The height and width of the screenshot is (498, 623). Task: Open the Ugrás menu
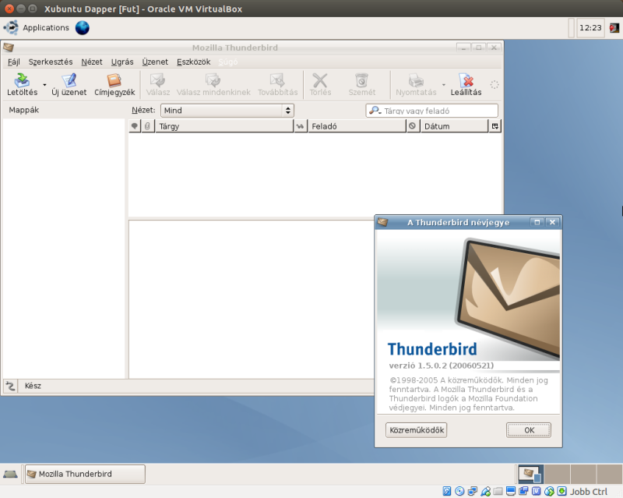[122, 62]
